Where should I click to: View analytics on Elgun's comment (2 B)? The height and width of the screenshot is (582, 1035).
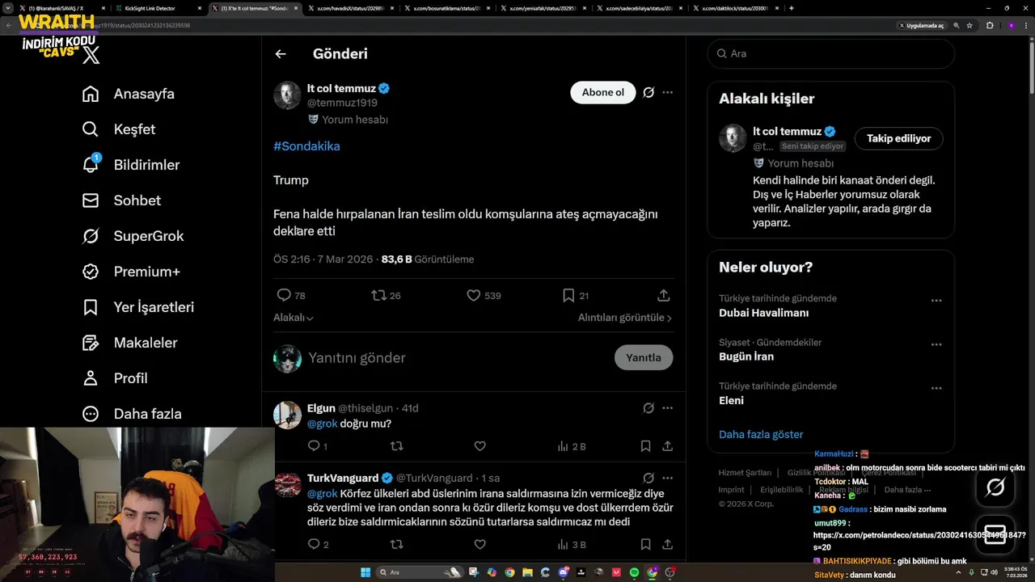pos(571,446)
